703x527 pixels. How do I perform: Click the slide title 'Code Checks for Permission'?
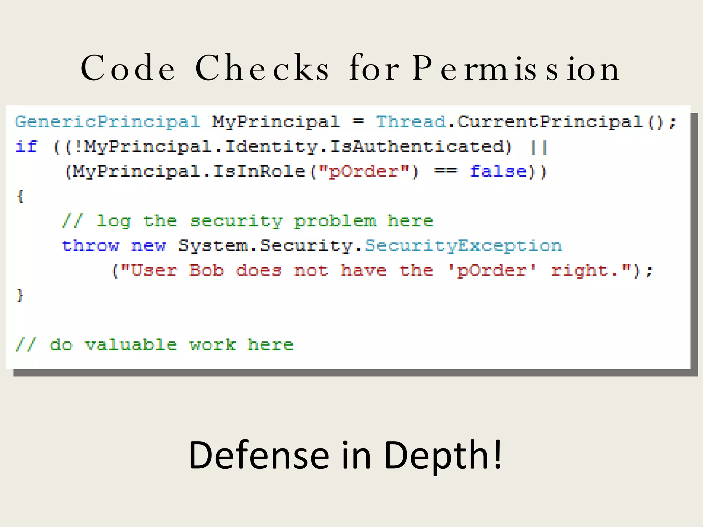[x=350, y=68]
